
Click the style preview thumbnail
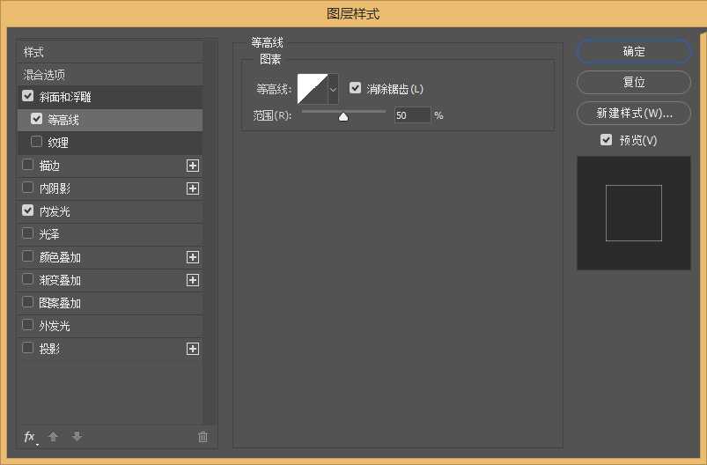[634, 213]
